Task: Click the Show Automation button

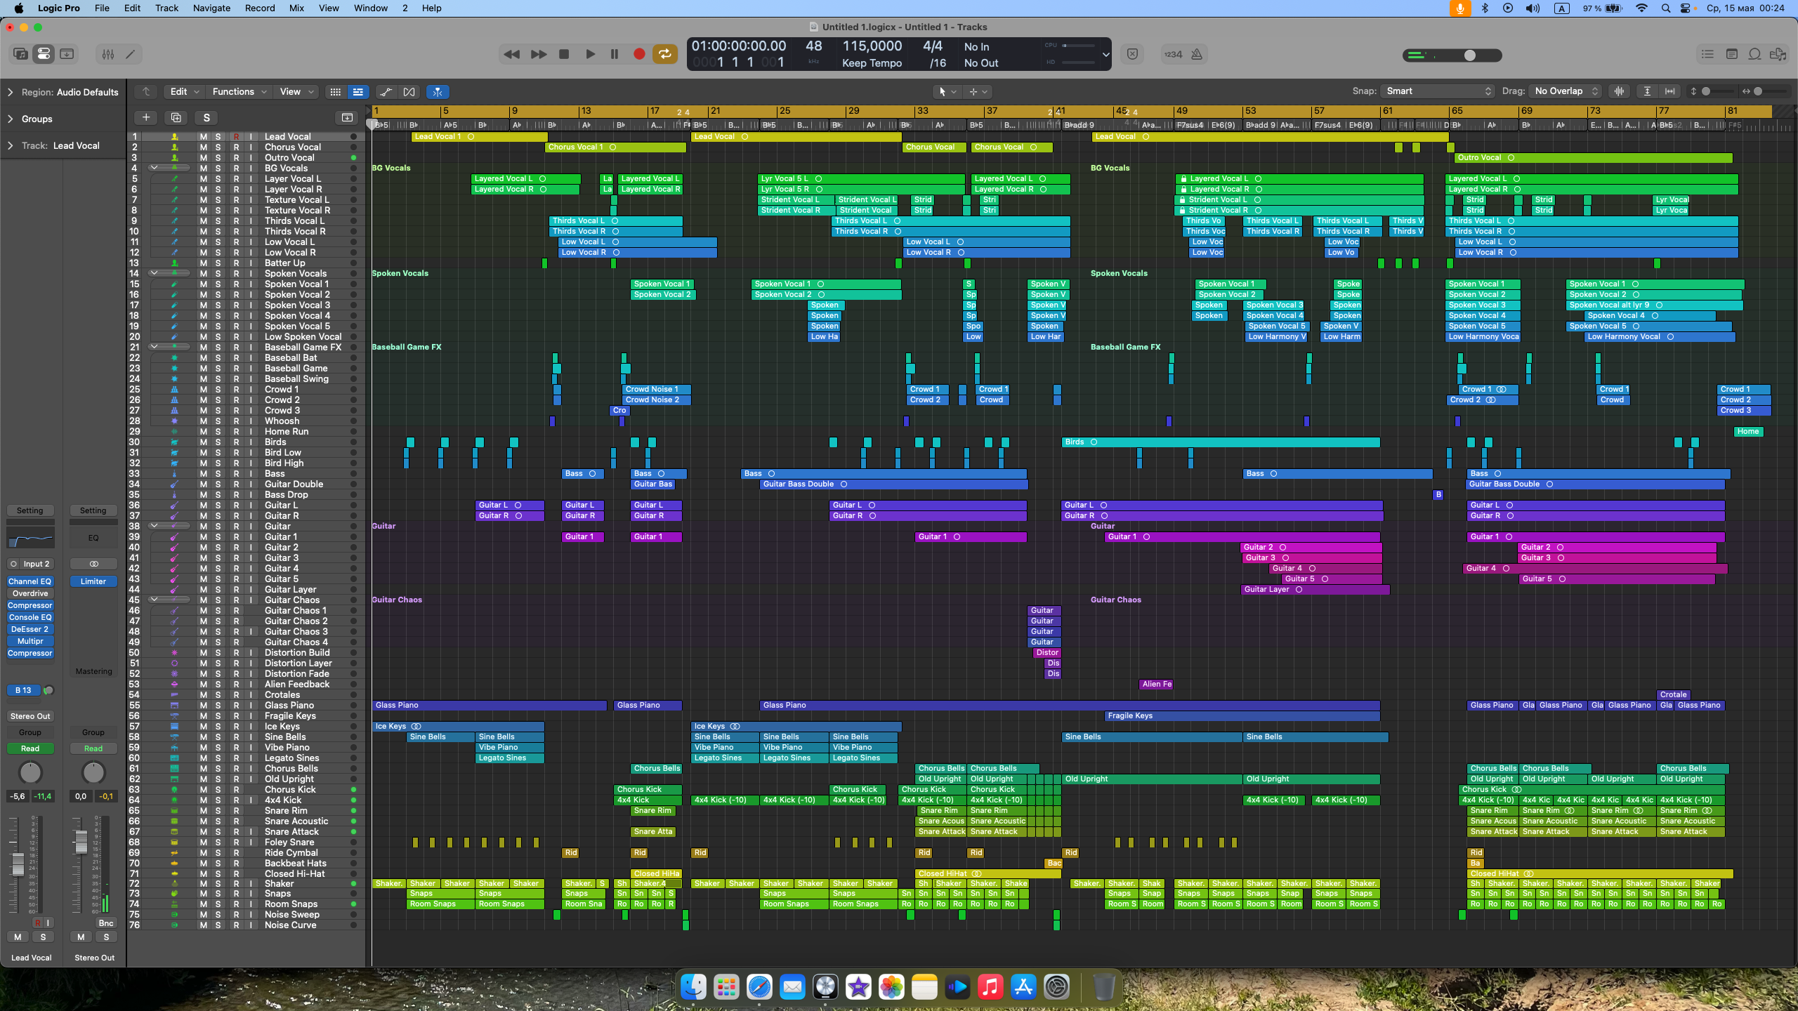Action: pos(386,92)
